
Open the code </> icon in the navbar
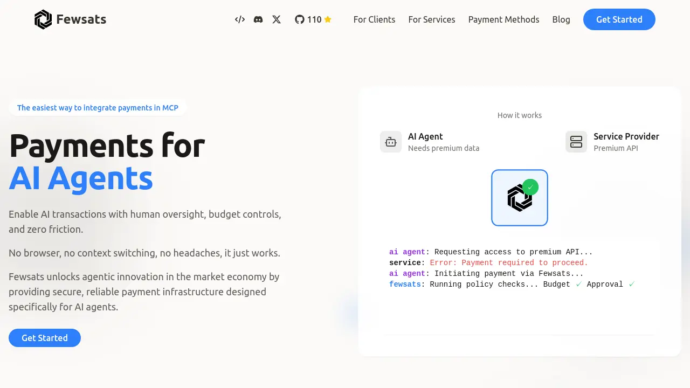point(239,19)
